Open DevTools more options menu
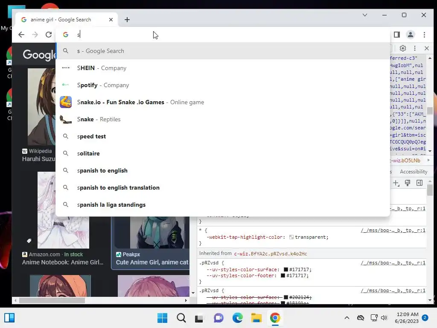The height and width of the screenshot is (328, 437). [415, 48]
